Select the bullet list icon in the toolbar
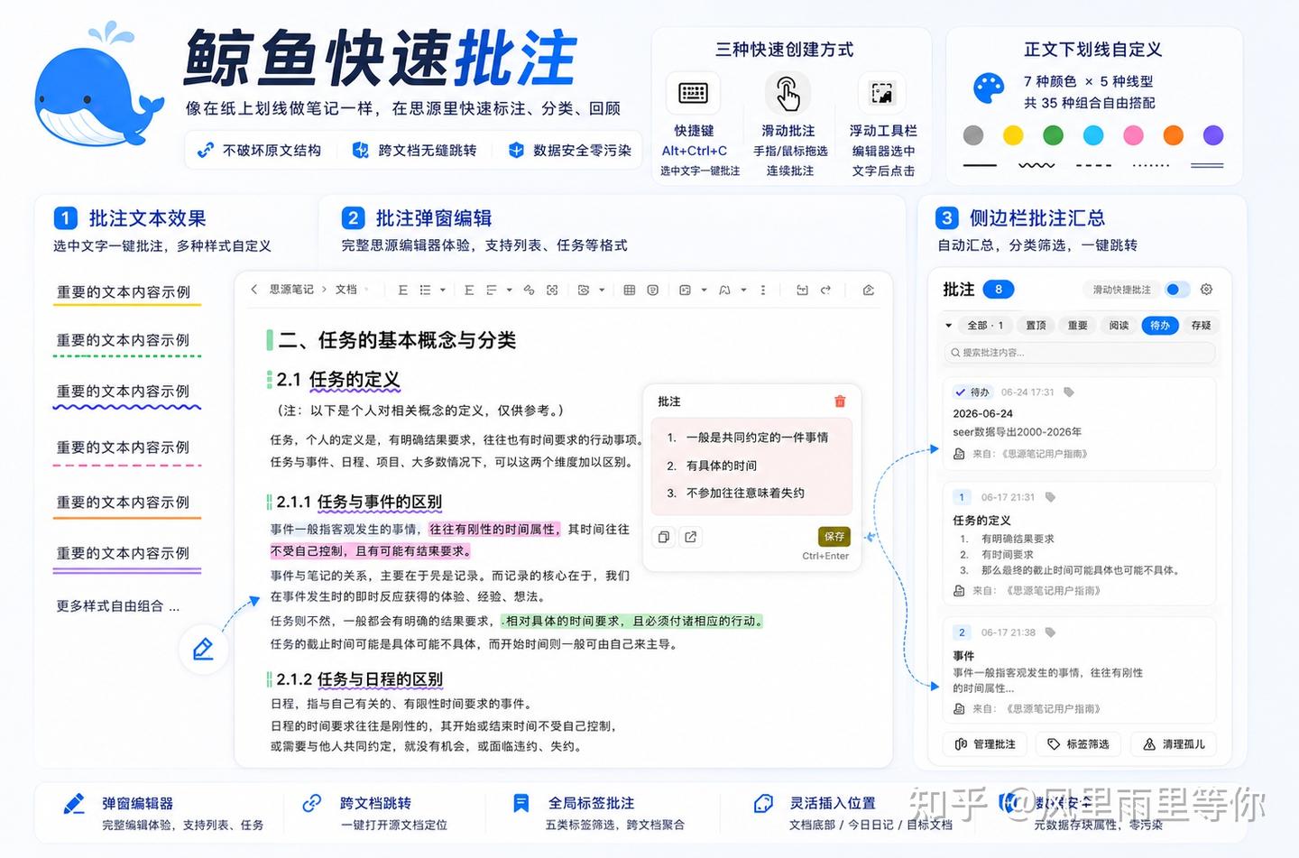The width and height of the screenshot is (1299, 858). pyautogui.click(x=425, y=291)
